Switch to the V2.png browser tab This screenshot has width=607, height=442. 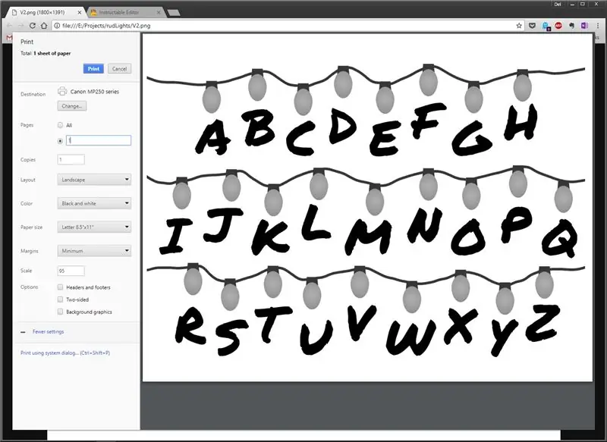[x=46, y=12]
